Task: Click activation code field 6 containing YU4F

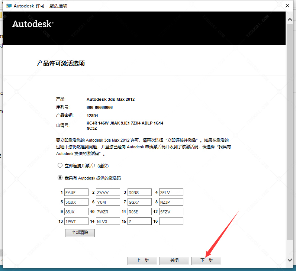Action: [108, 202]
